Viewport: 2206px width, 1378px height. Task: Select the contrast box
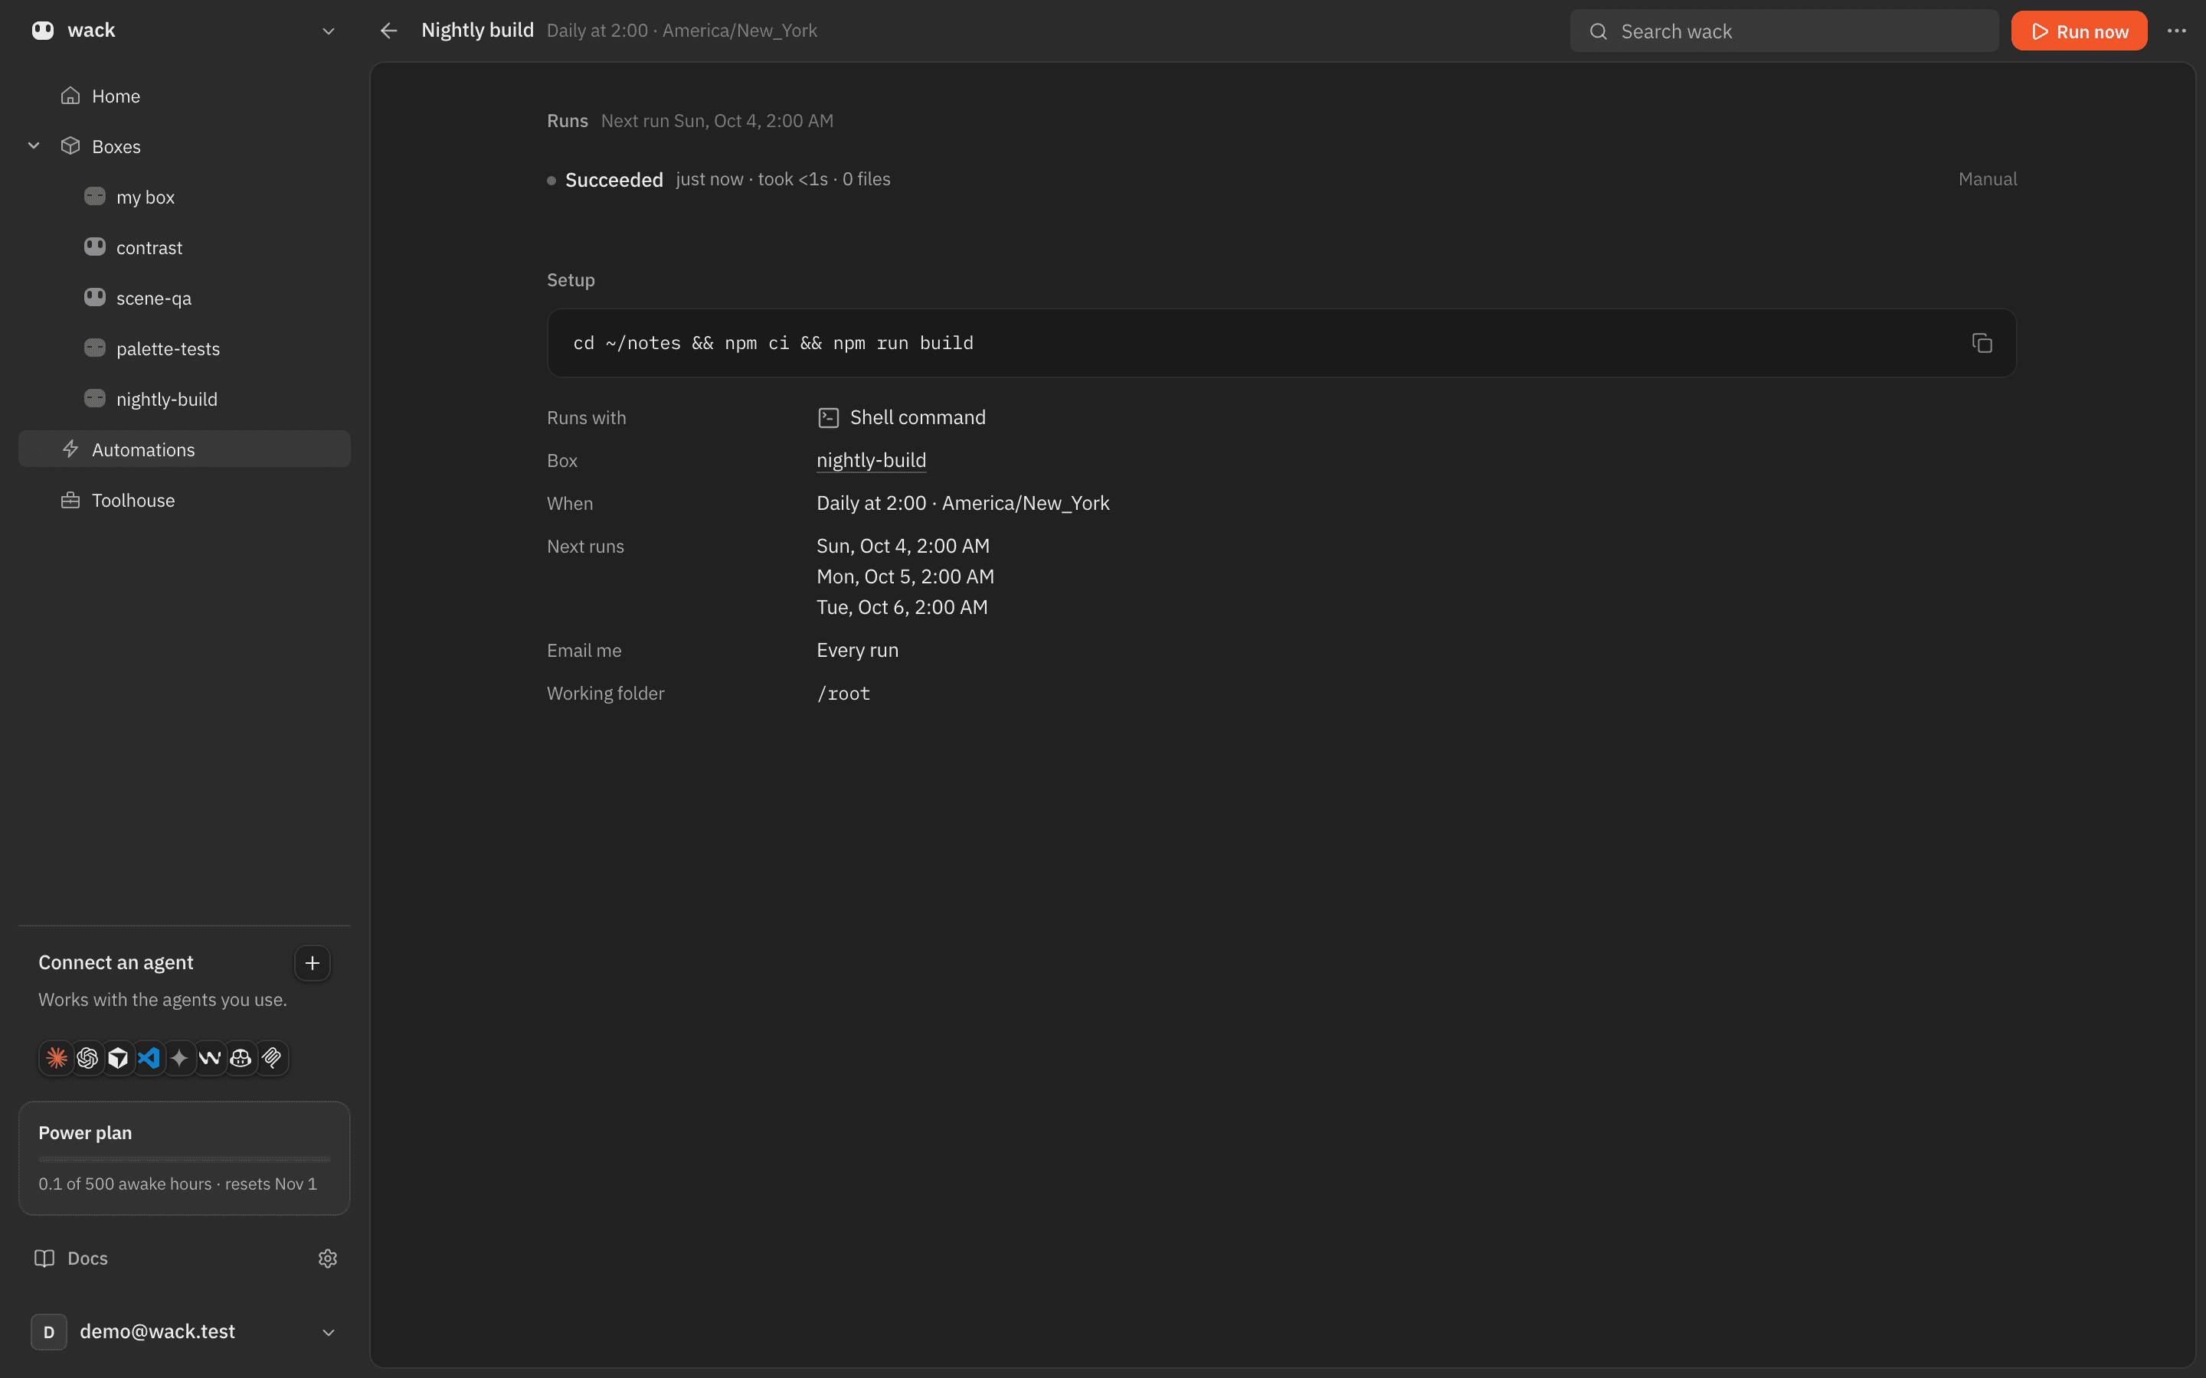[184, 248]
